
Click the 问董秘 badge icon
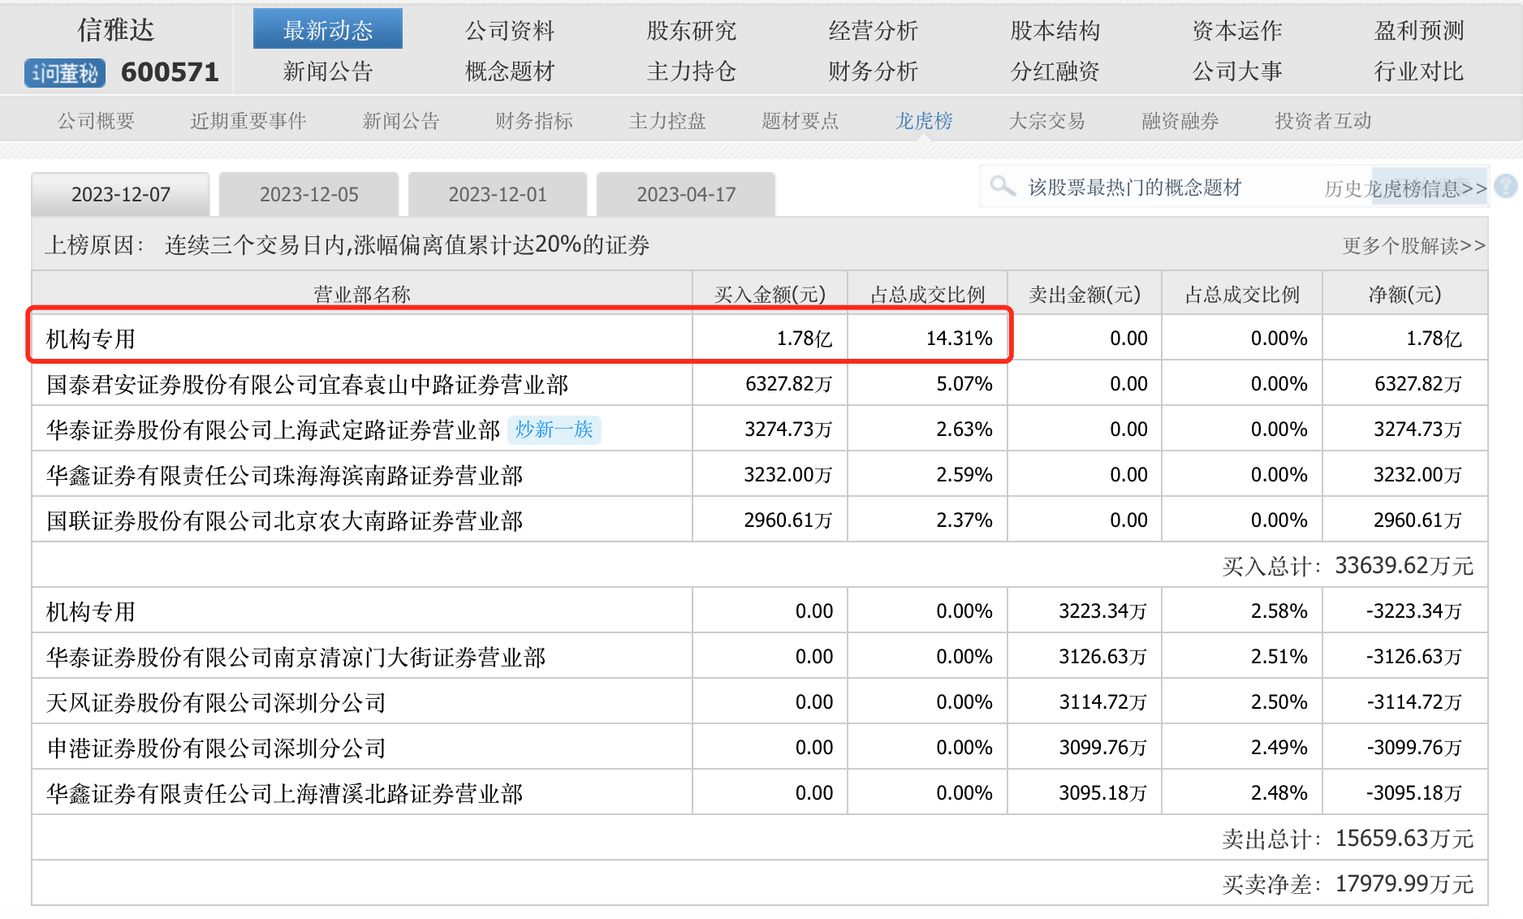(x=65, y=73)
